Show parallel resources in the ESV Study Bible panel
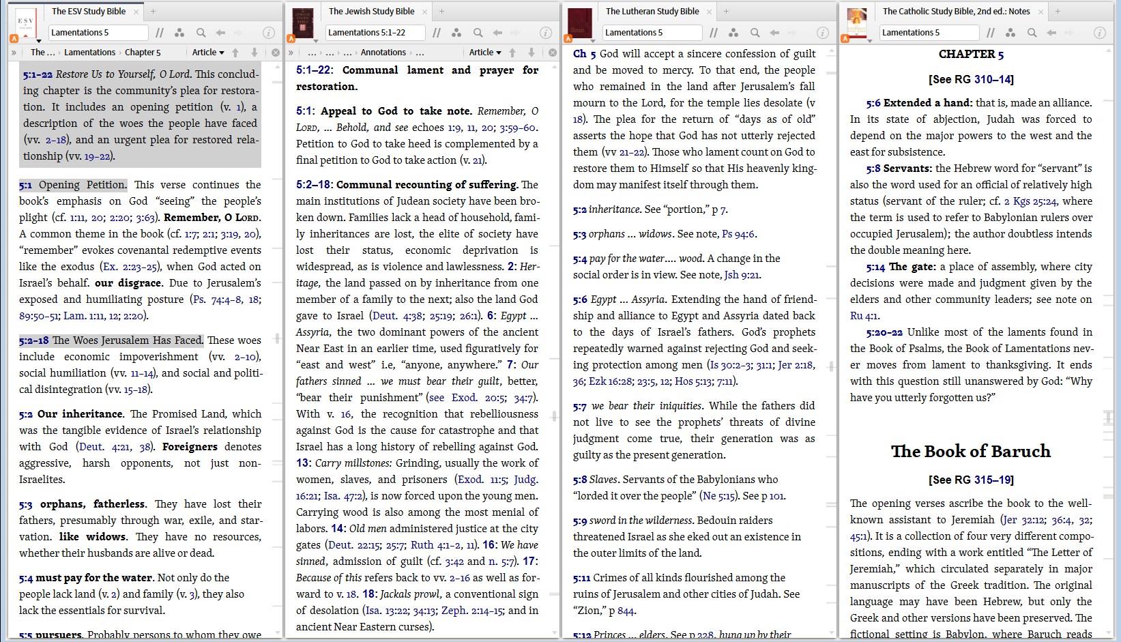 (x=160, y=33)
